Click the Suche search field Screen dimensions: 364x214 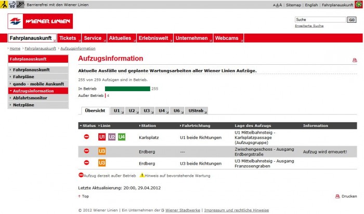(x=320, y=20)
